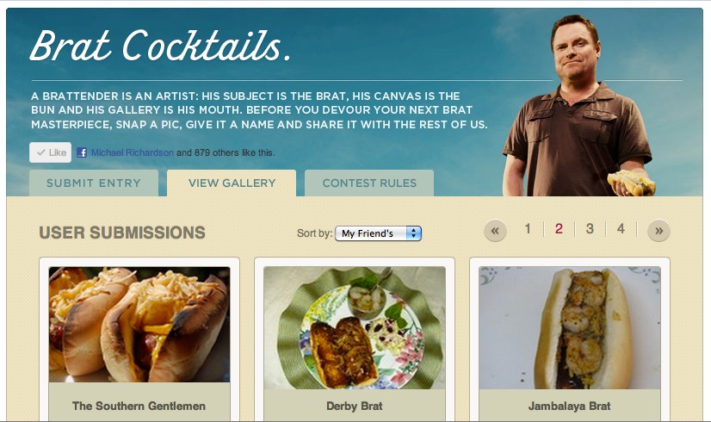
Task: Click The Southern Gentlemen title
Action: (x=139, y=406)
